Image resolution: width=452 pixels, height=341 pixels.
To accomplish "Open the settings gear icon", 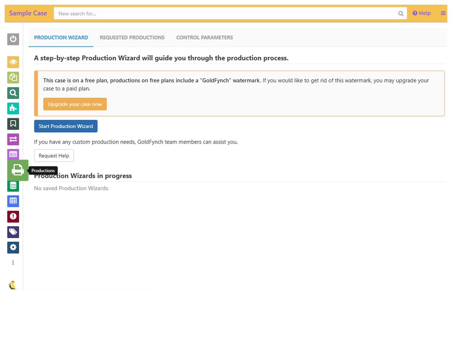I will click(x=13, y=248).
